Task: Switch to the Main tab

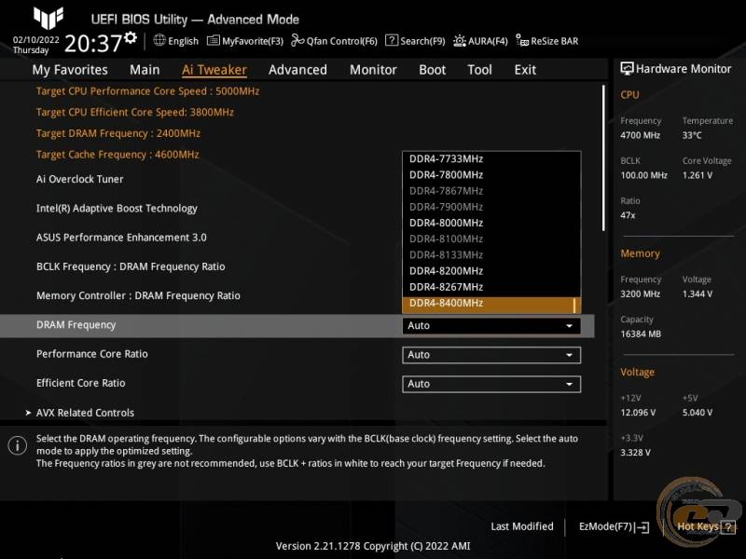Action: 145,70
